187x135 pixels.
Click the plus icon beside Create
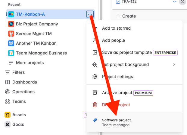coord(118,16)
